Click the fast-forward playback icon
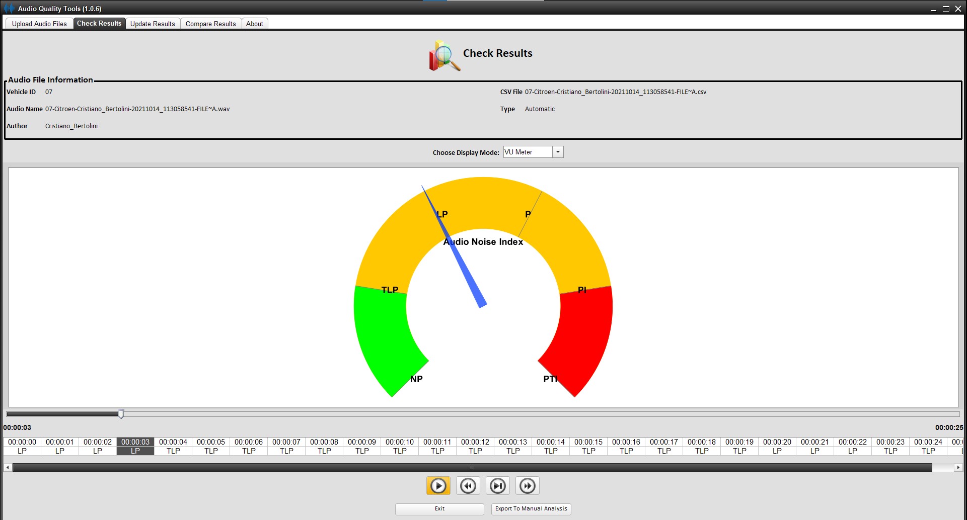The height and width of the screenshot is (520, 967). tap(527, 486)
